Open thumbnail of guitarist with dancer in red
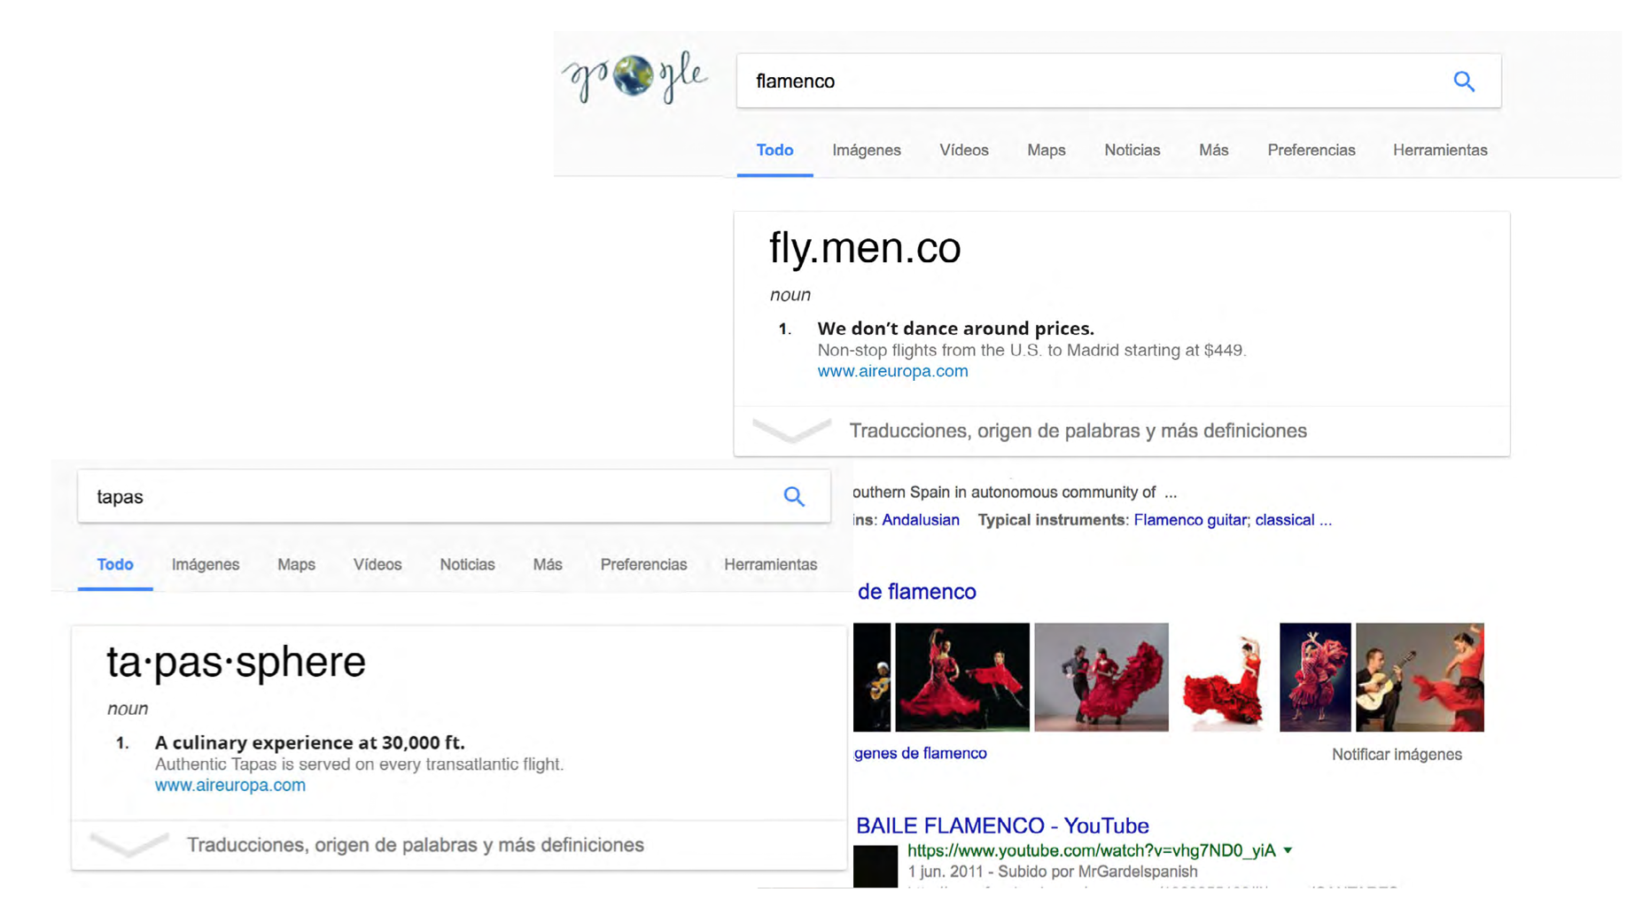The height and width of the screenshot is (900, 1650). point(1420,677)
